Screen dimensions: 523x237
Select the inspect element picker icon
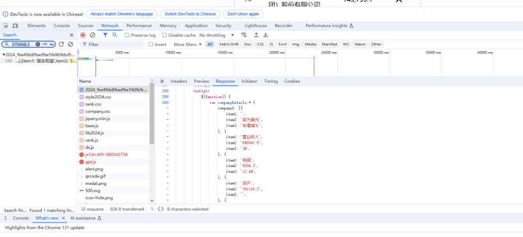tap(6, 26)
